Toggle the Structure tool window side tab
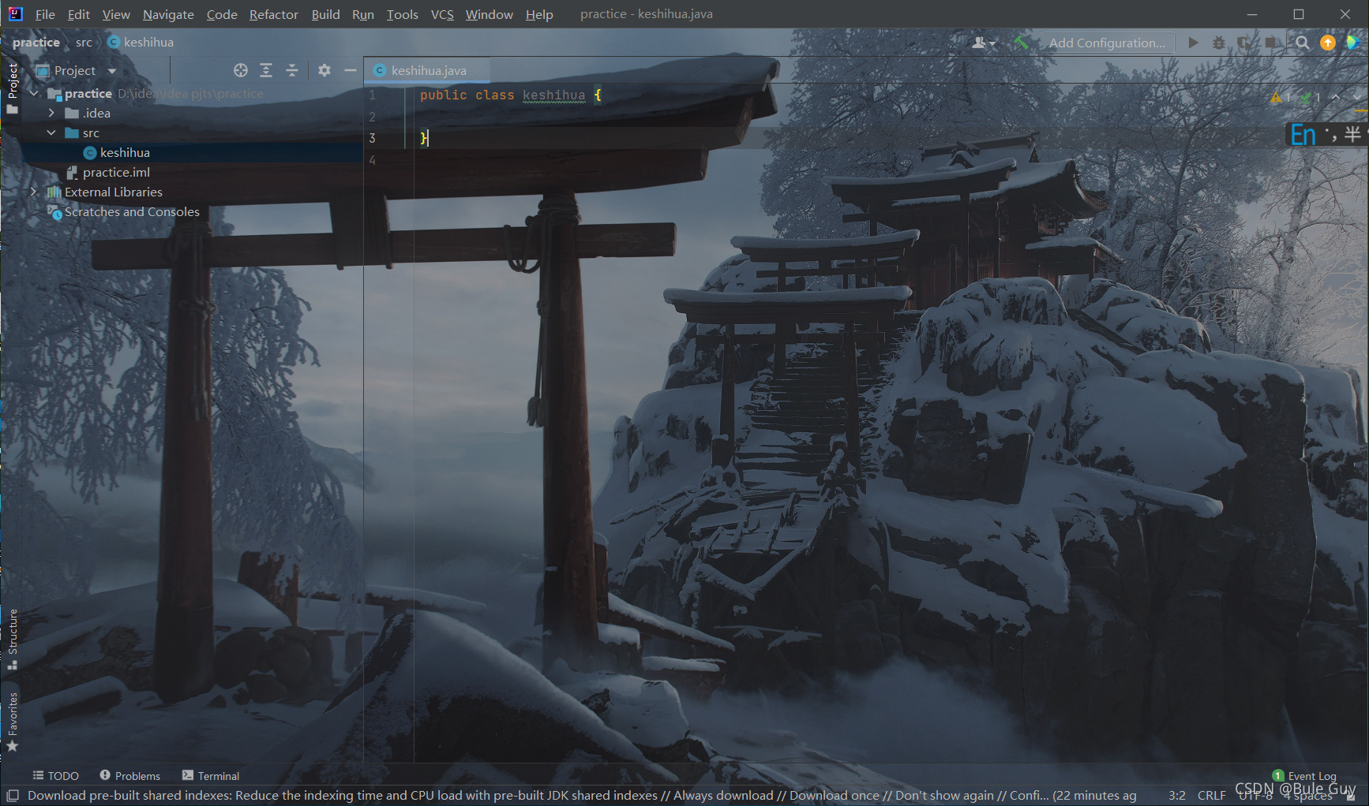 tap(12, 640)
